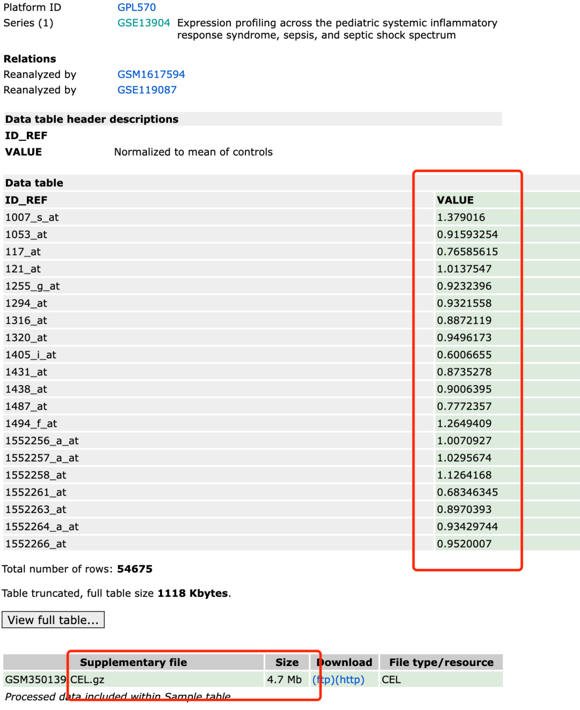Image resolution: width=580 pixels, height=710 pixels.
Task: Click the value 0.9321558
Action: click(465, 303)
